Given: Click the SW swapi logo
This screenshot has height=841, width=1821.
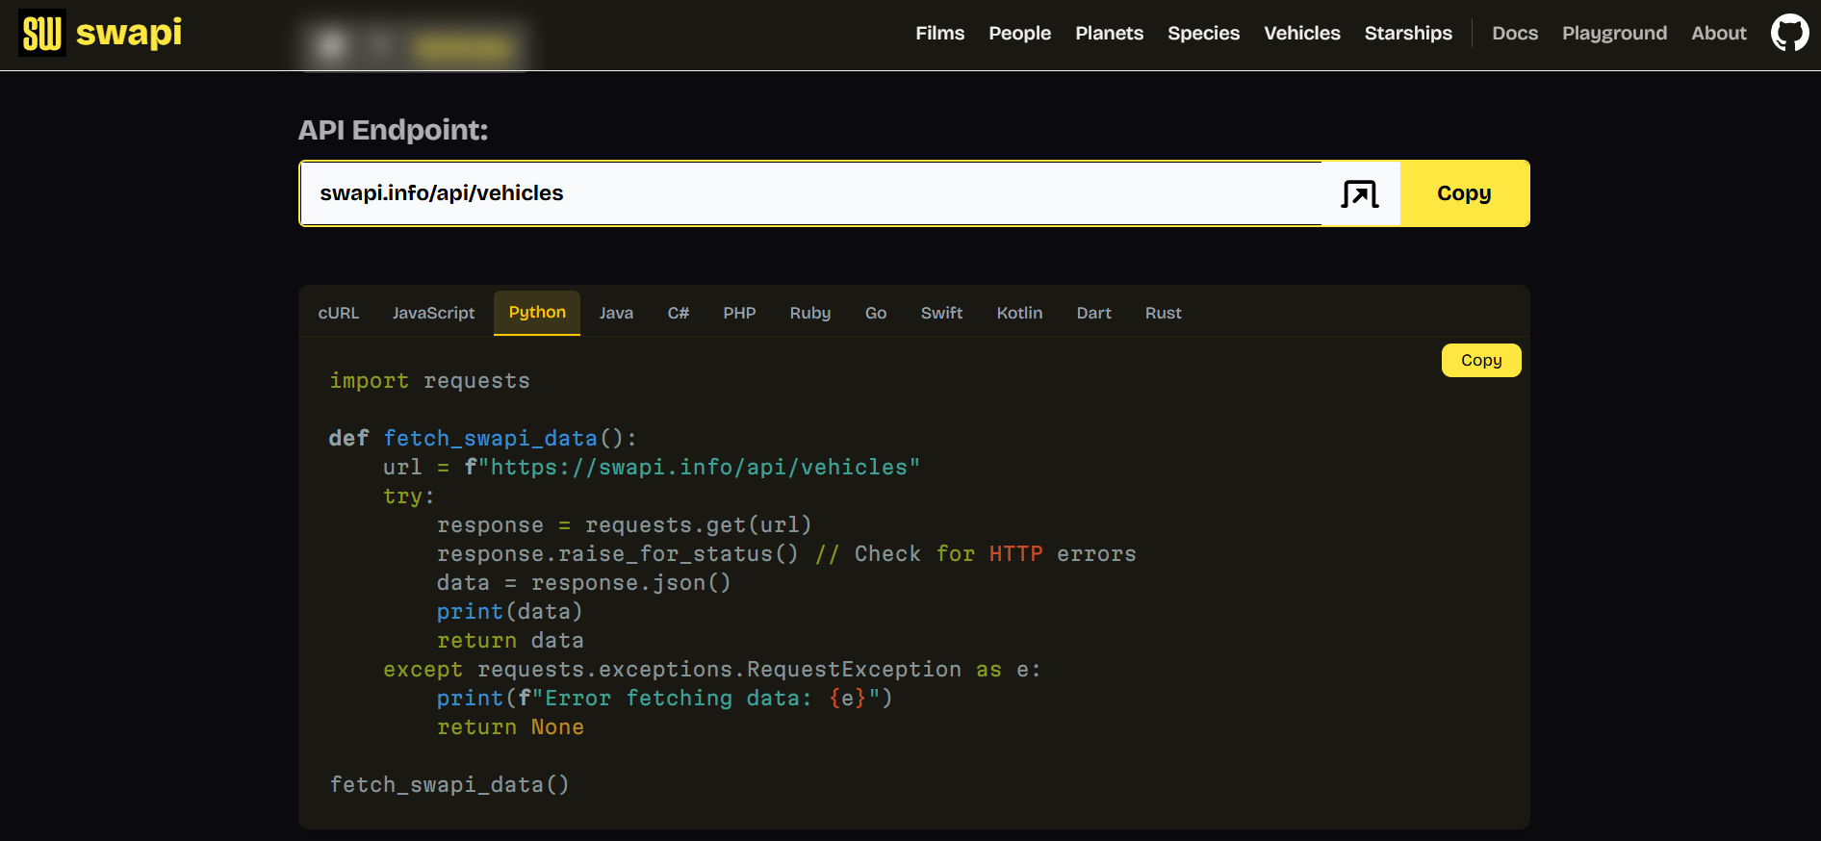Looking at the screenshot, I should 100,33.
